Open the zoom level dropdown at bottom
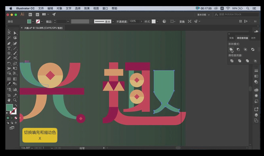The height and width of the screenshot is (156, 264). [x=32, y=148]
